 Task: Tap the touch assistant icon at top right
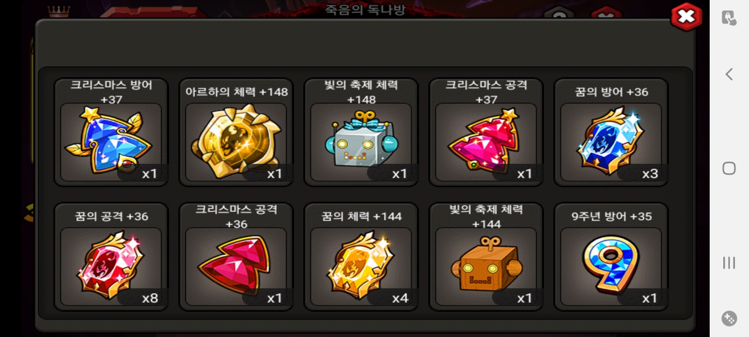point(729,18)
